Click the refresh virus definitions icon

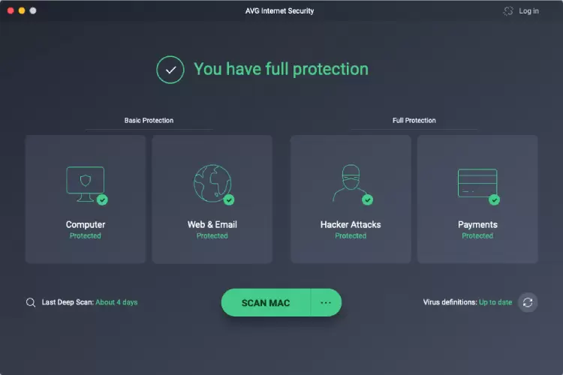coord(528,302)
